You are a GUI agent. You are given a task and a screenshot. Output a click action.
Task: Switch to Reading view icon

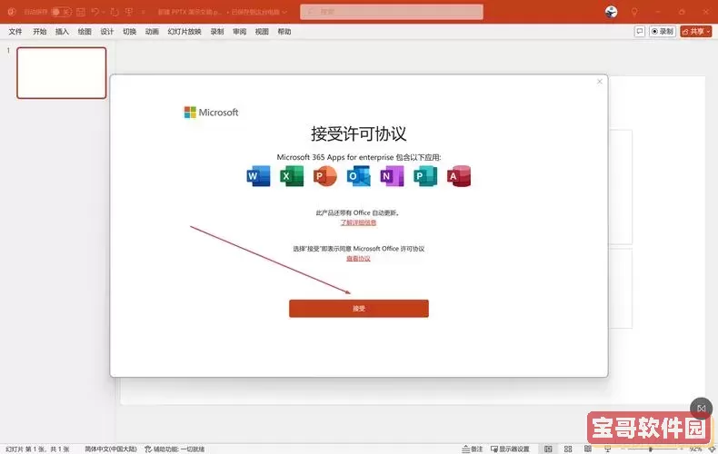coord(587,449)
